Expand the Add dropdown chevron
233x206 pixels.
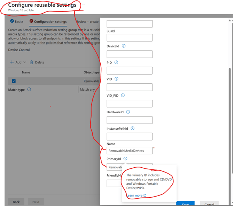(24, 62)
